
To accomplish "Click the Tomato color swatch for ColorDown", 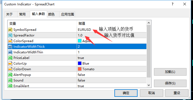I will coord(80,69).
